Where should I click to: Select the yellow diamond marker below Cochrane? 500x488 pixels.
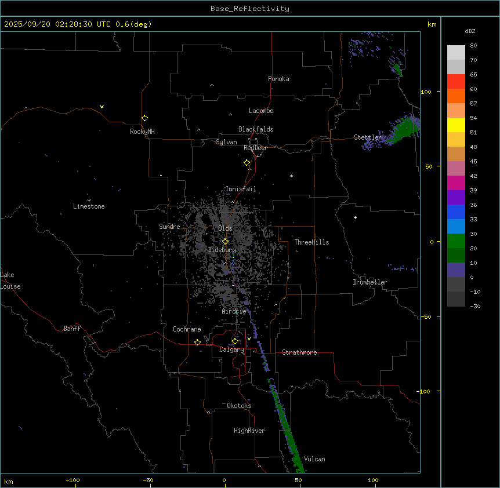click(x=197, y=342)
